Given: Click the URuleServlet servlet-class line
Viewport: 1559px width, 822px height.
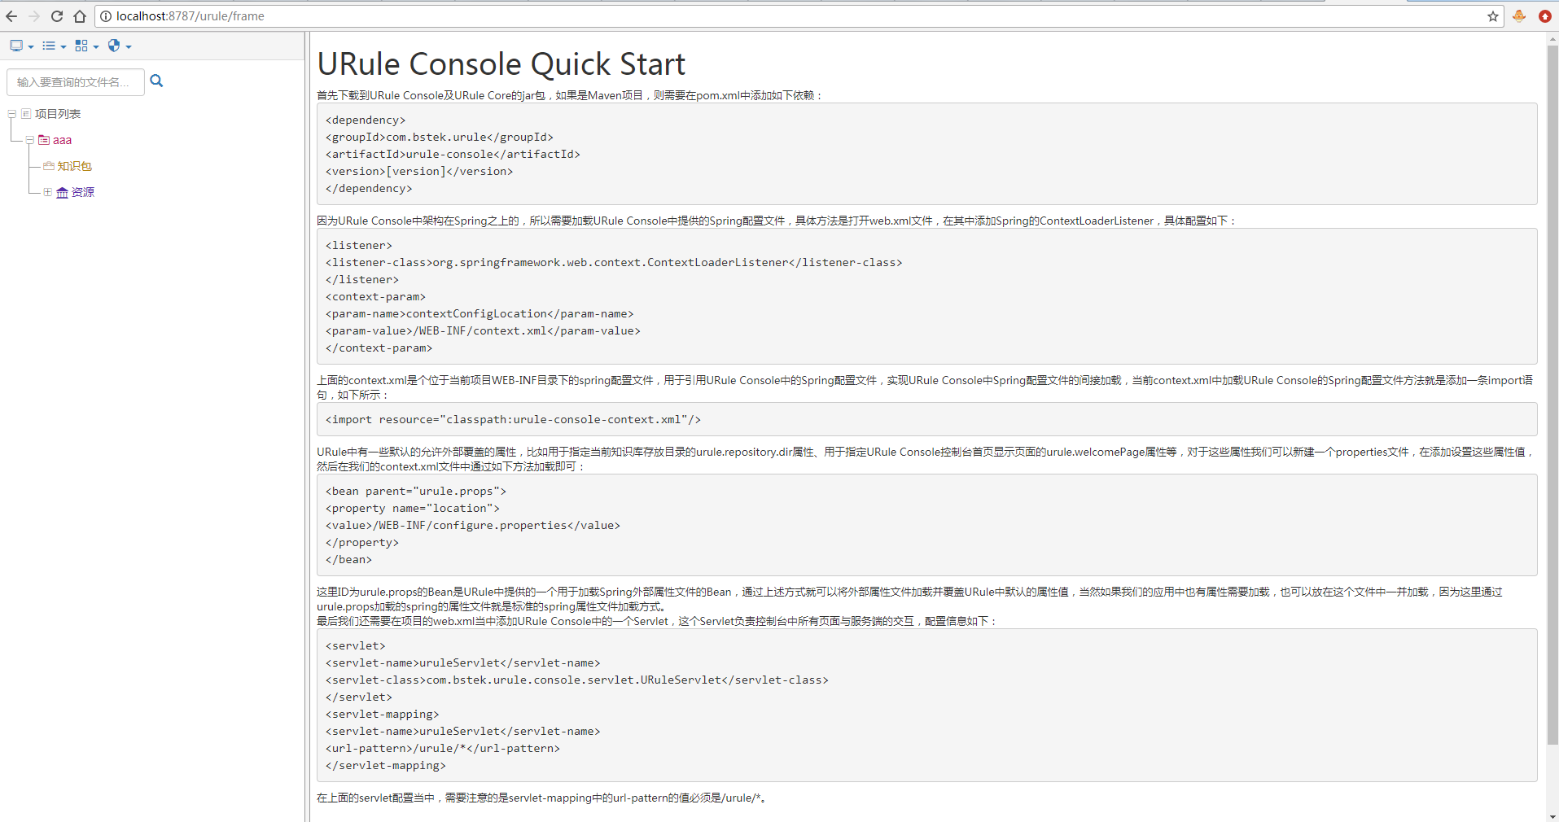Looking at the screenshot, I should 577,680.
